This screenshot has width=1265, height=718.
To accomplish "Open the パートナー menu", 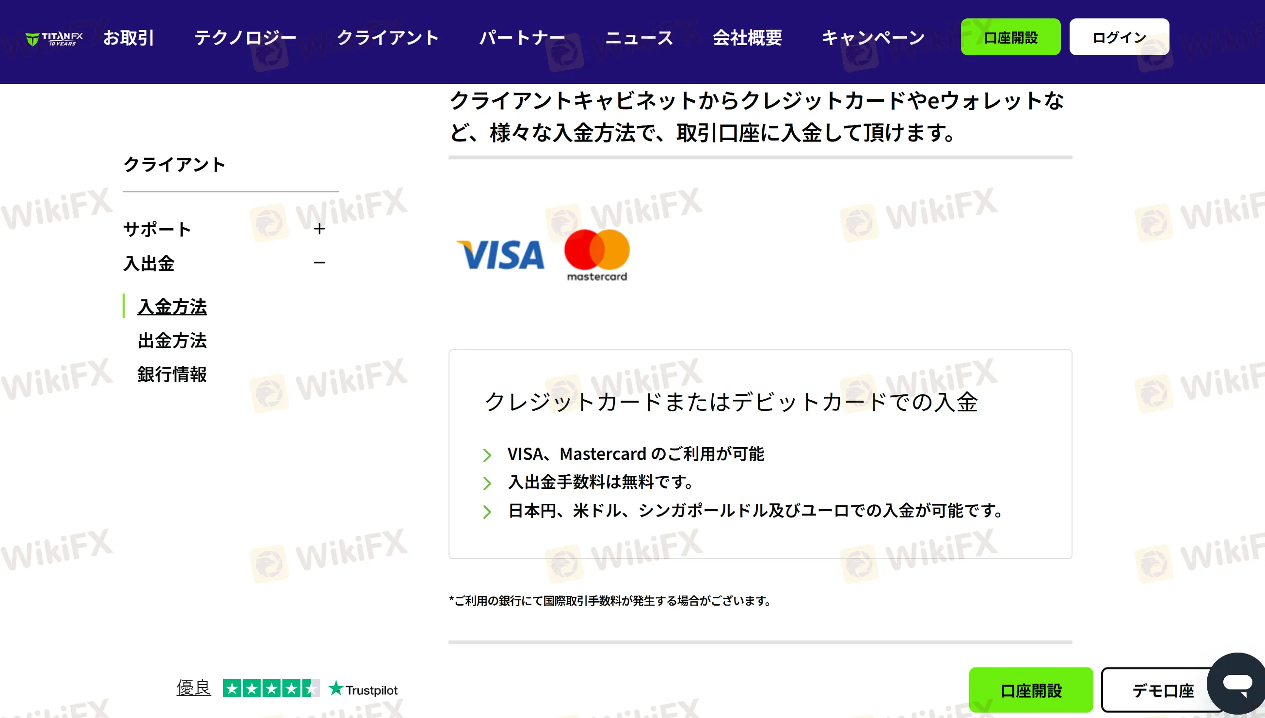I will 523,37.
